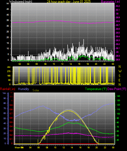This screenshot has width=127, height=151.
Task: Click the 14 hour marker under bottom chart
Action: click(72, 147)
